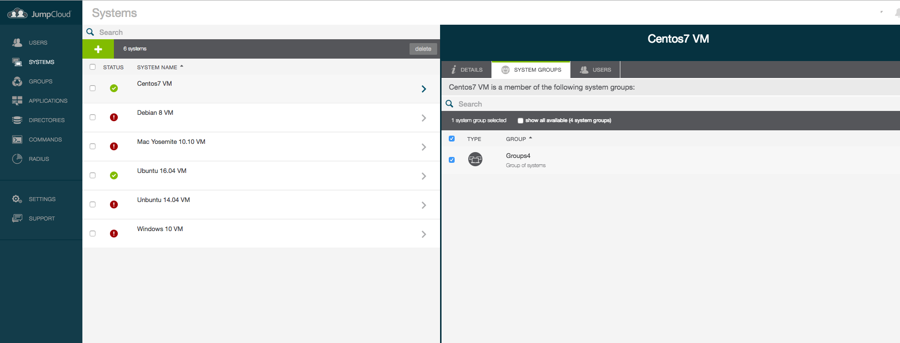The width and height of the screenshot is (900, 343).
Task: Enable show all available system groups
Action: [x=521, y=121]
